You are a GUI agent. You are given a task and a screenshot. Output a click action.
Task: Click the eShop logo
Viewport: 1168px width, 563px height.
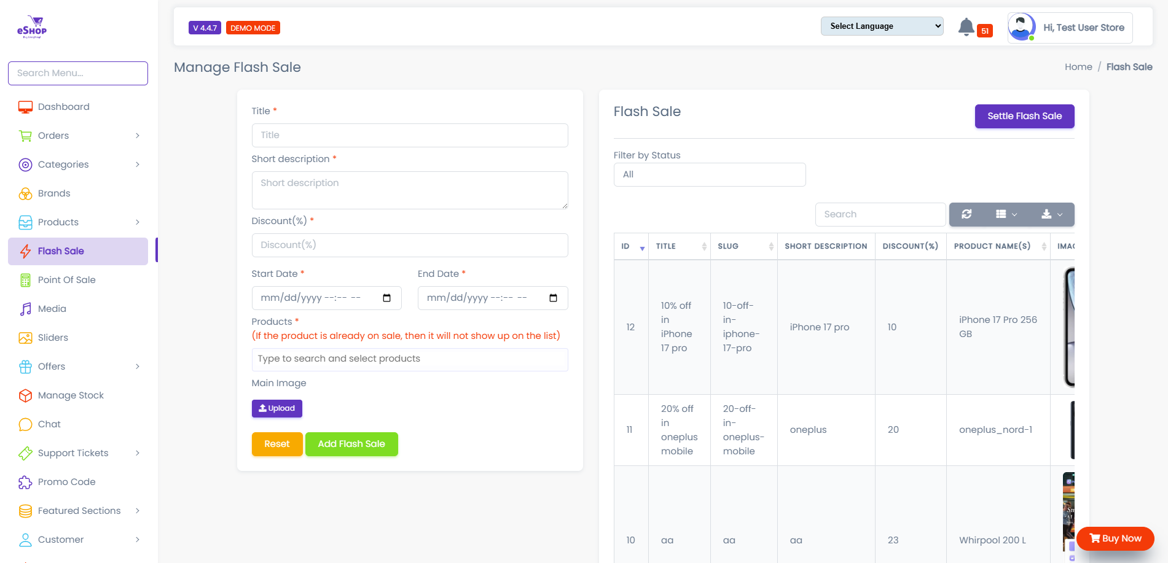pos(32,28)
